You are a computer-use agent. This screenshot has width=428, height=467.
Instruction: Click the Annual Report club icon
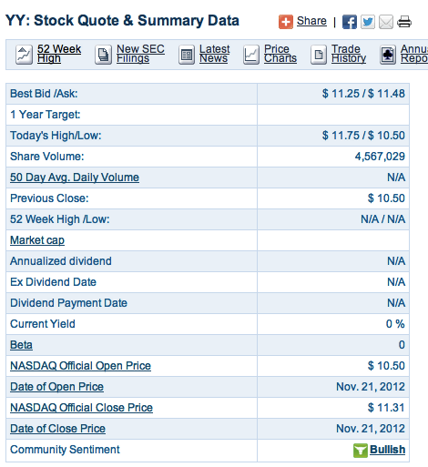pos(388,55)
